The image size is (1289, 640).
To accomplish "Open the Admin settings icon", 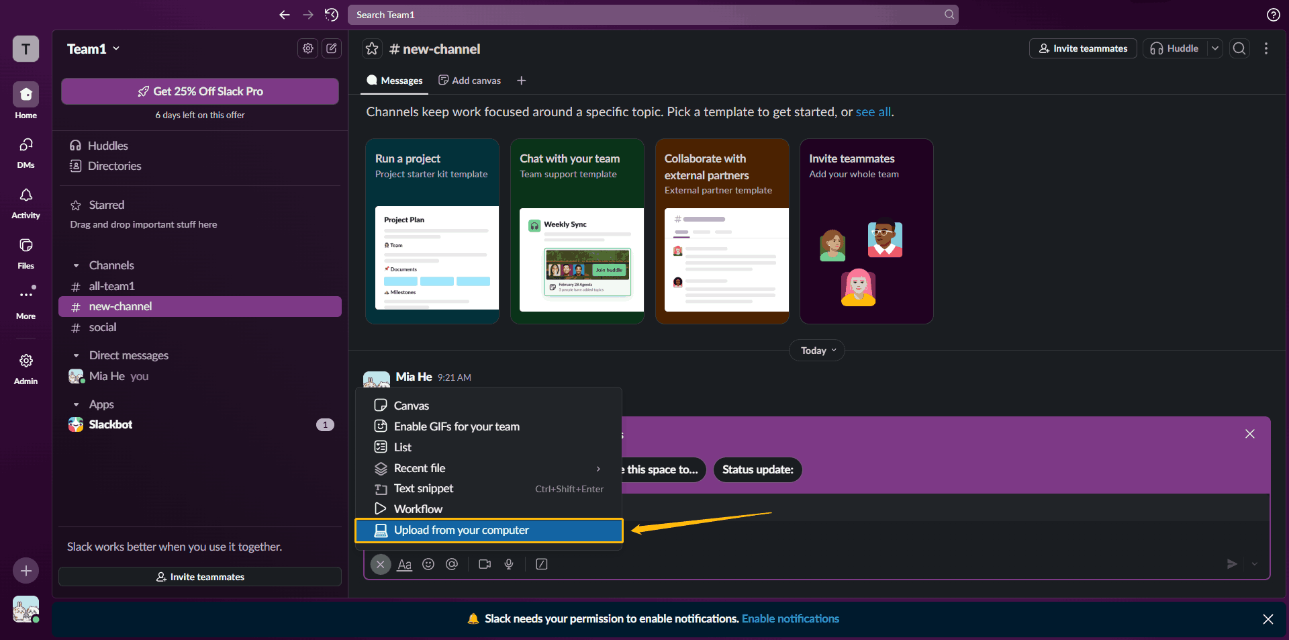I will (x=26, y=361).
